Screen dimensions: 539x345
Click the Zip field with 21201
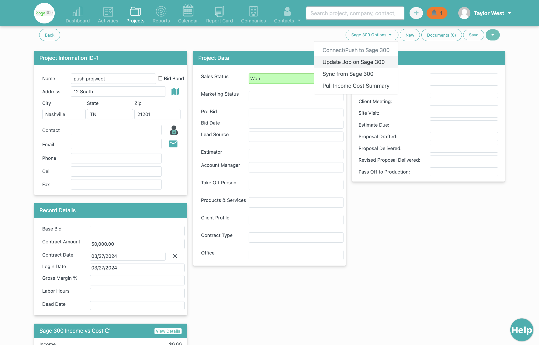pyautogui.click(x=157, y=114)
